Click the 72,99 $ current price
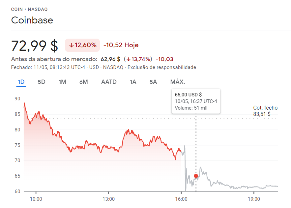 point(35,46)
